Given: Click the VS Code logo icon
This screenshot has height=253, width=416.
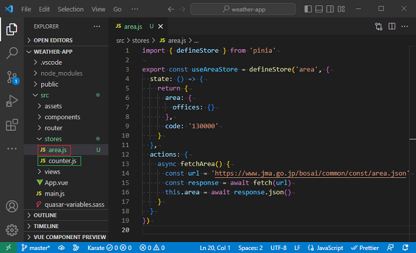Looking at the screenshot, I should 9,9.
